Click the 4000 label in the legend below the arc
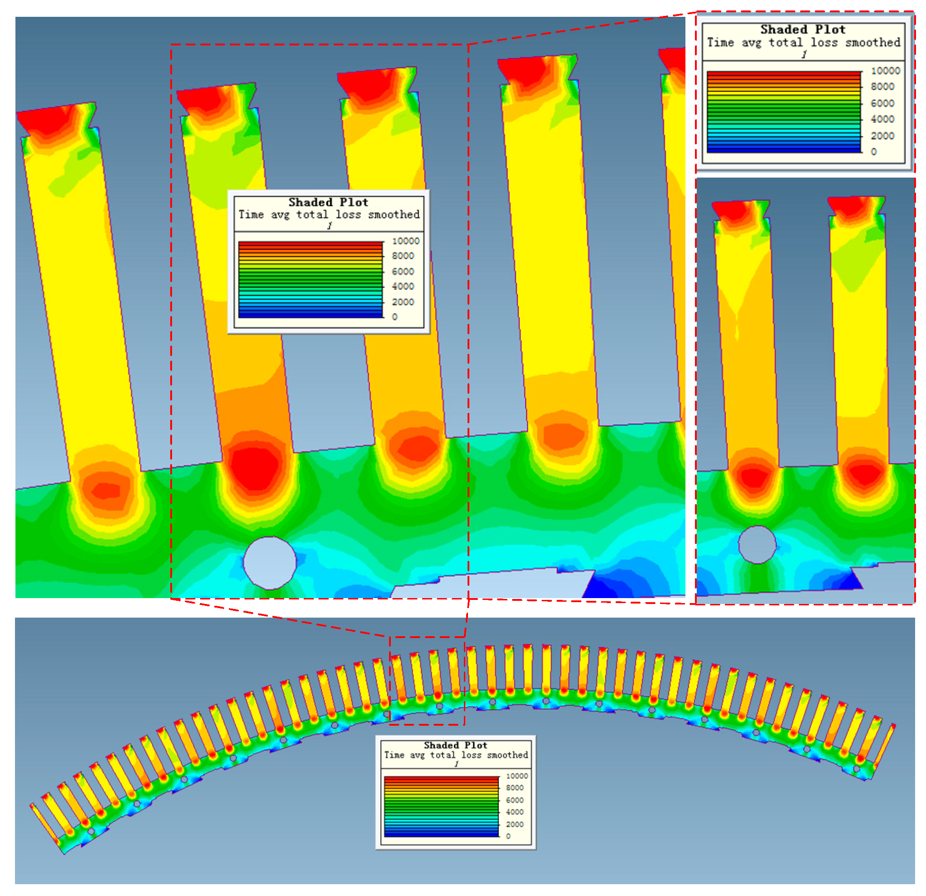The height and width of the screenshot is (896, 926). pyautogui.click(x=514, y=812)
